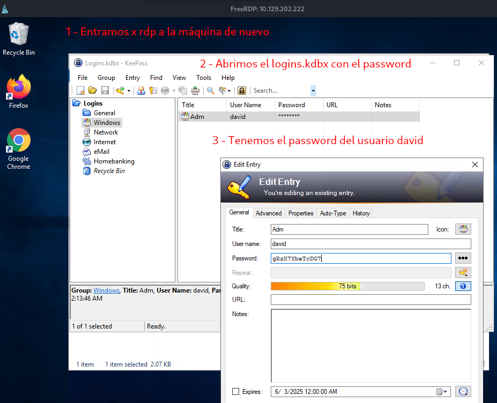Open the File menu
Screen dimensions: 497x403
[83, 78]
